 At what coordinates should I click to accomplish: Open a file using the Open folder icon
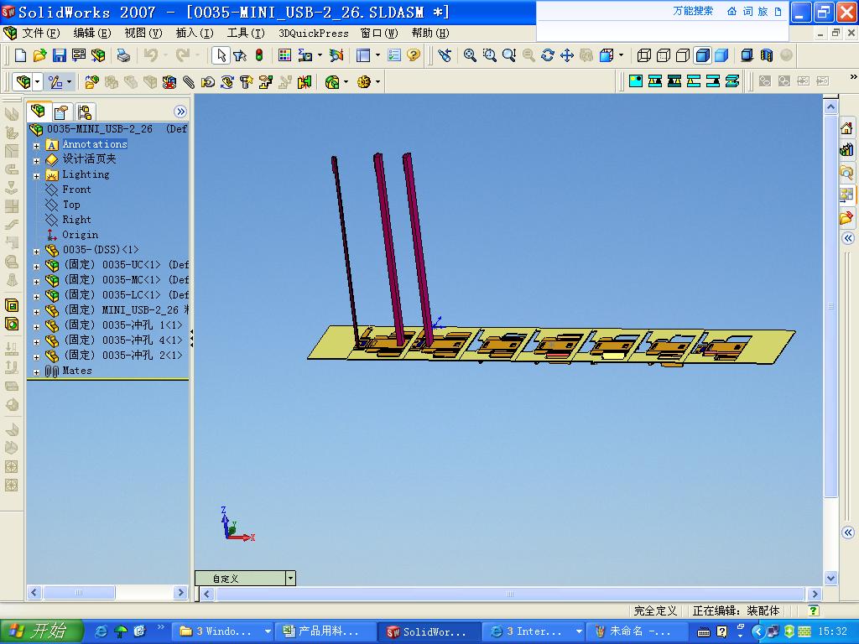tap(39, 55)
